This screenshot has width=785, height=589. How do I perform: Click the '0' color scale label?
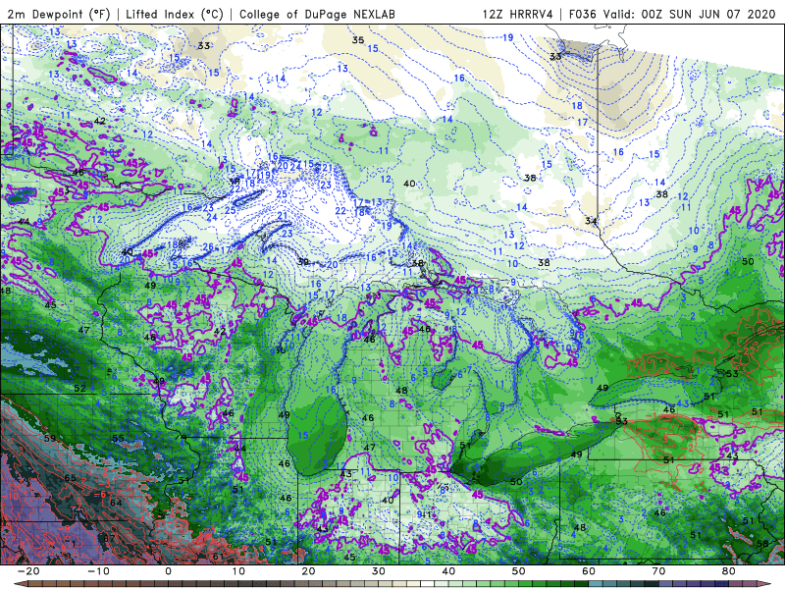(x=168, y=571)
